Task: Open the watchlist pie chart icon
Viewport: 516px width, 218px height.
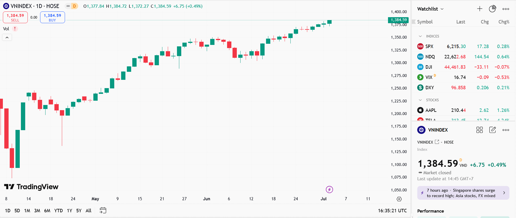Action: 492,9
